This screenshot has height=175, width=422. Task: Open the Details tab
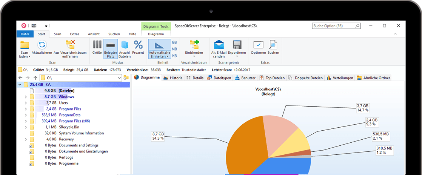195,78
